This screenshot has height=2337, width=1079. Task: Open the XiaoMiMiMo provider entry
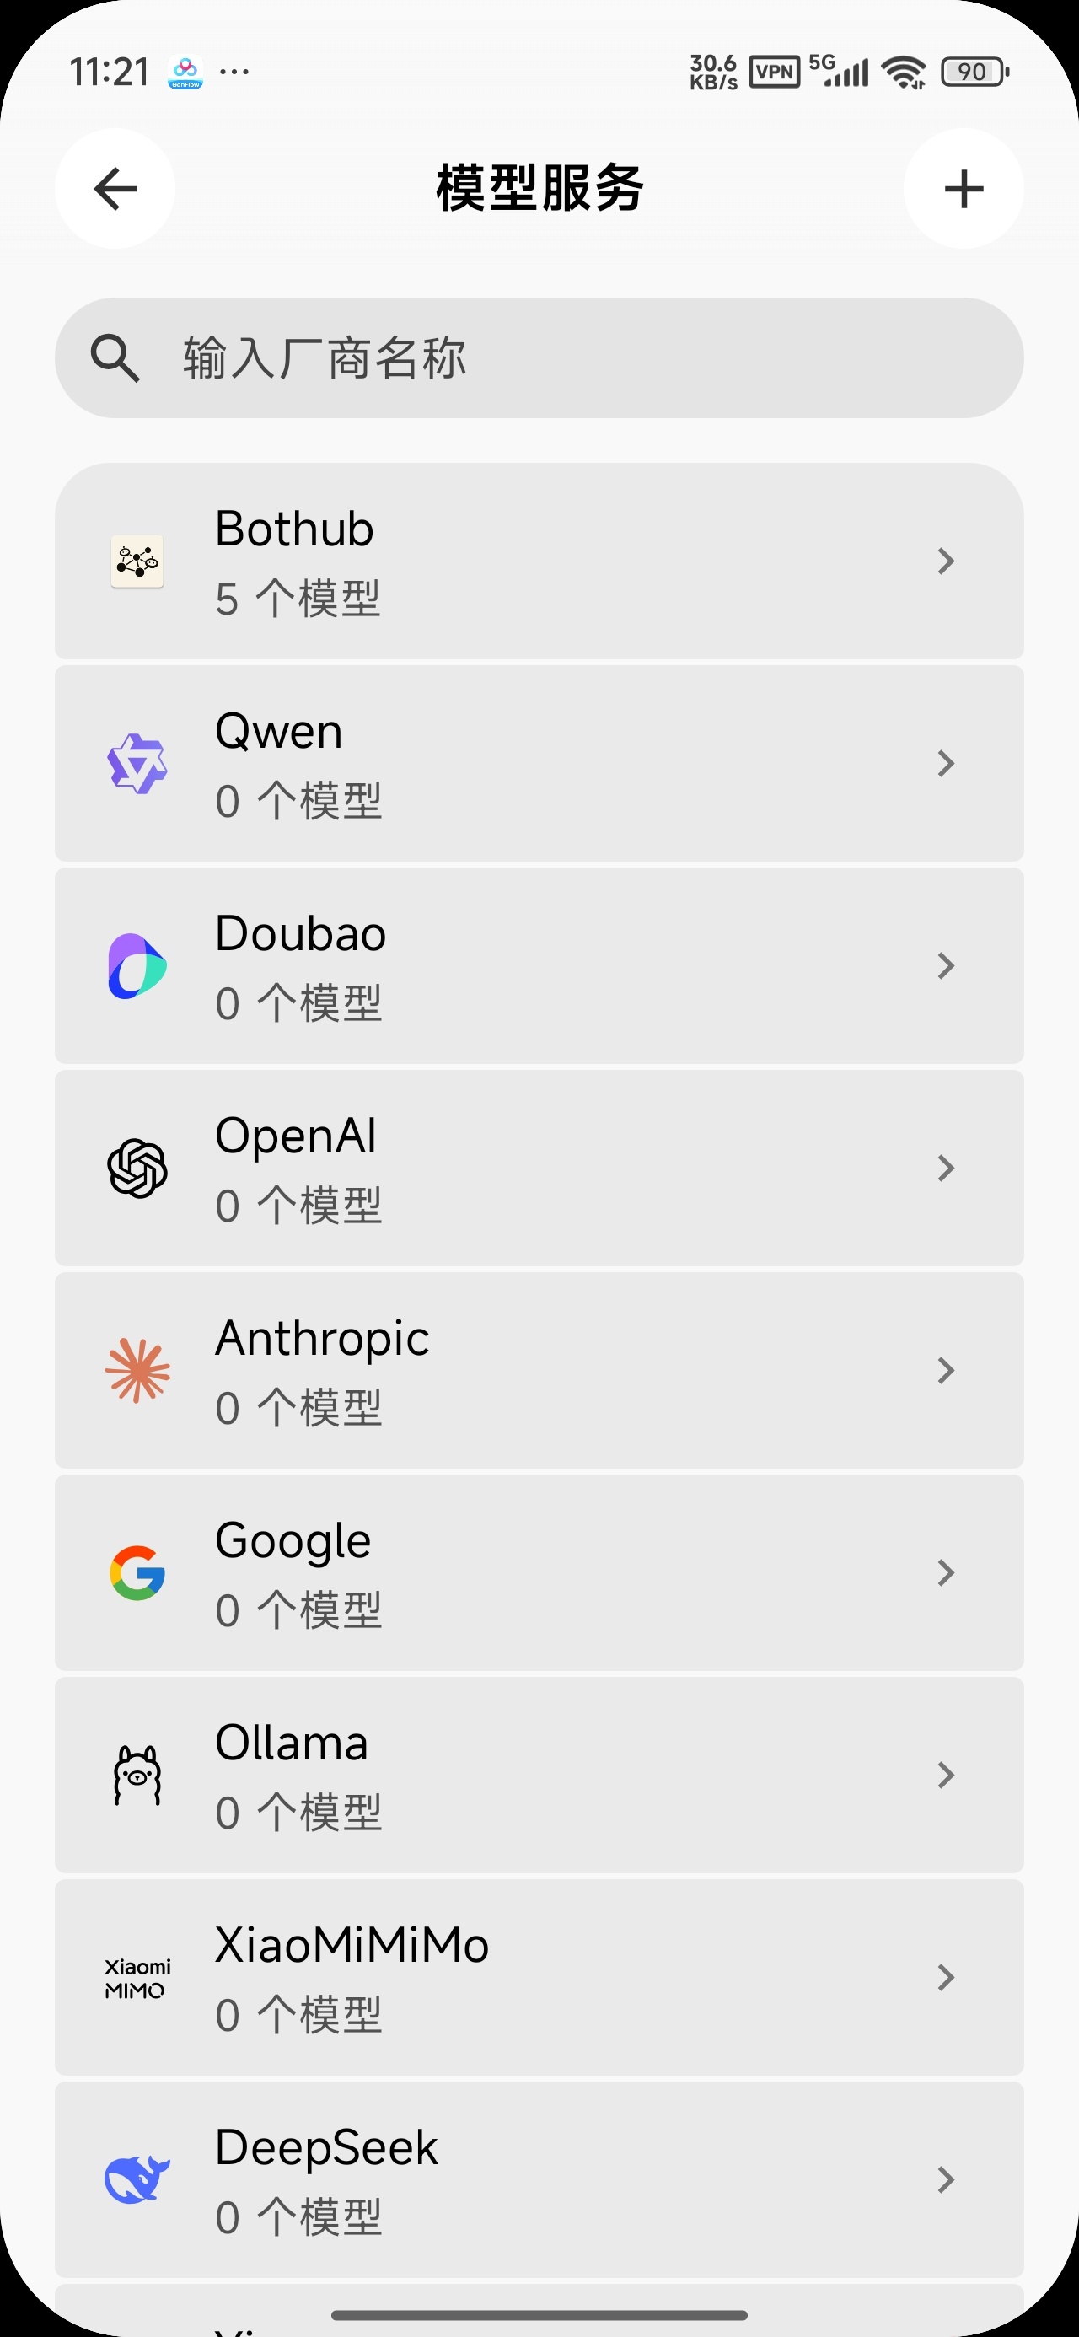tap(539, 1978)
